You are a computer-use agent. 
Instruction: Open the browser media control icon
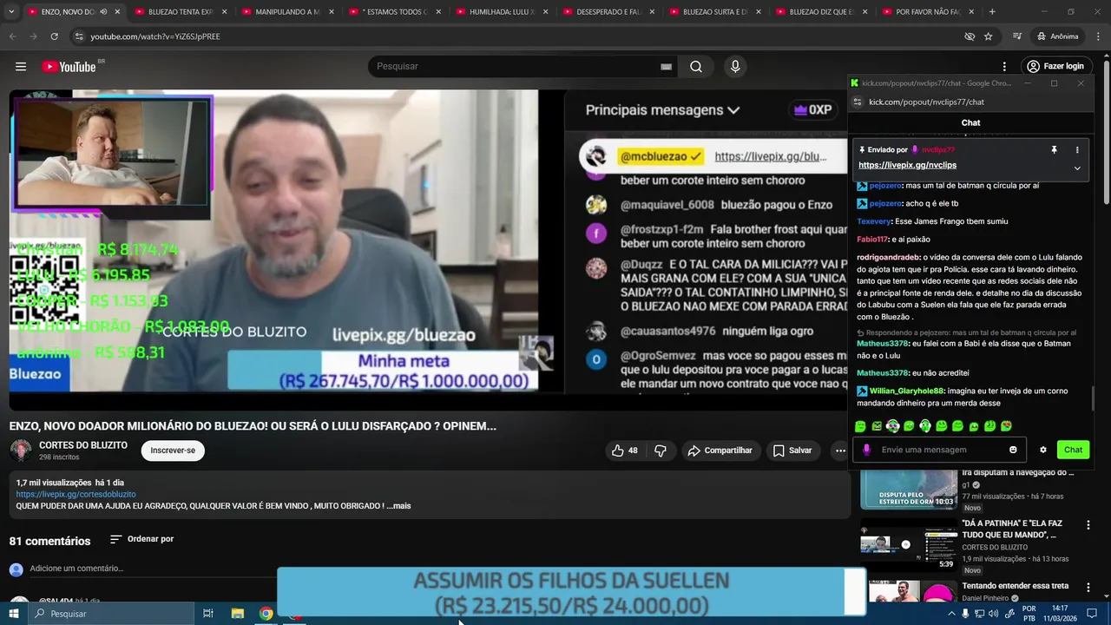[x=1017, y=36]
